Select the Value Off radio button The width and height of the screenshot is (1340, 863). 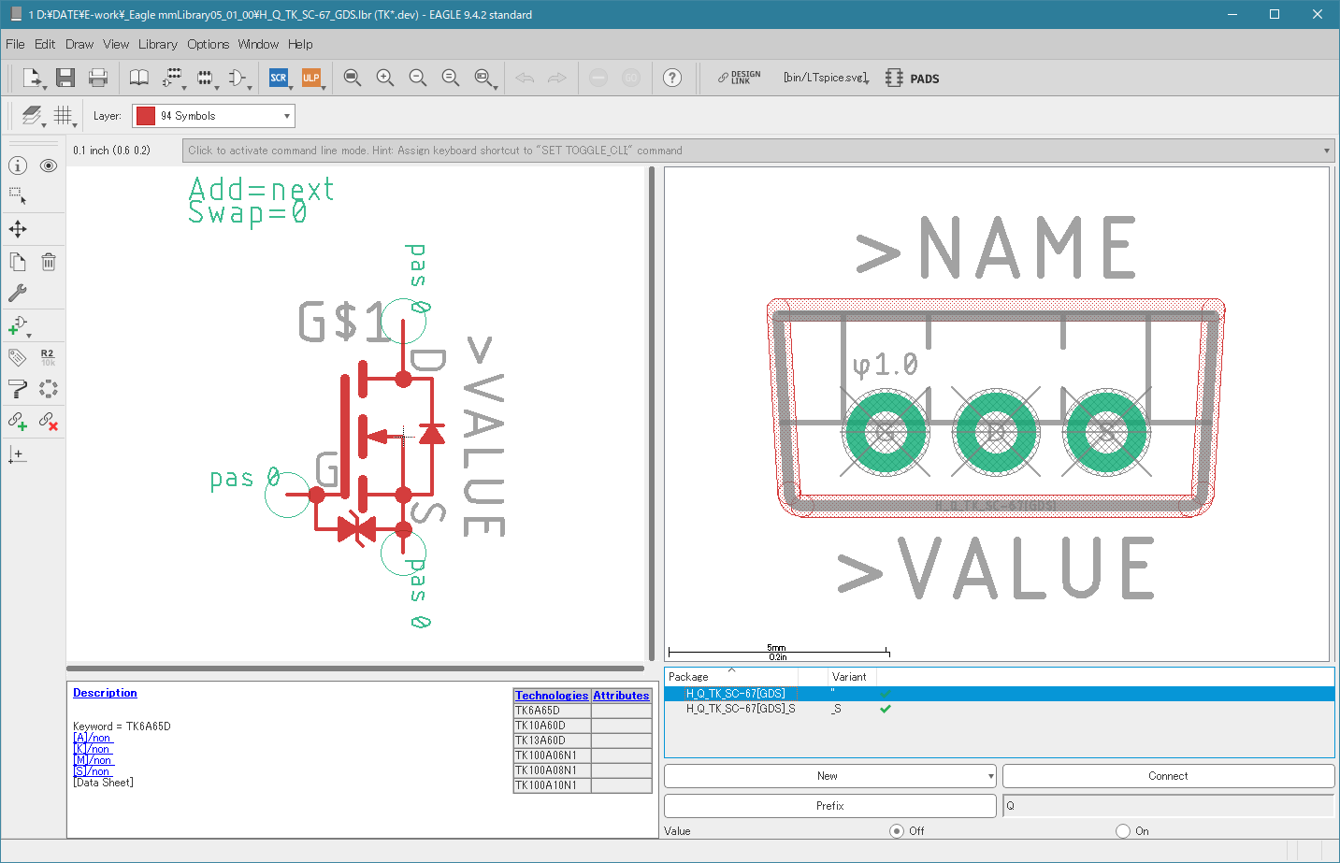pos(897,831)
